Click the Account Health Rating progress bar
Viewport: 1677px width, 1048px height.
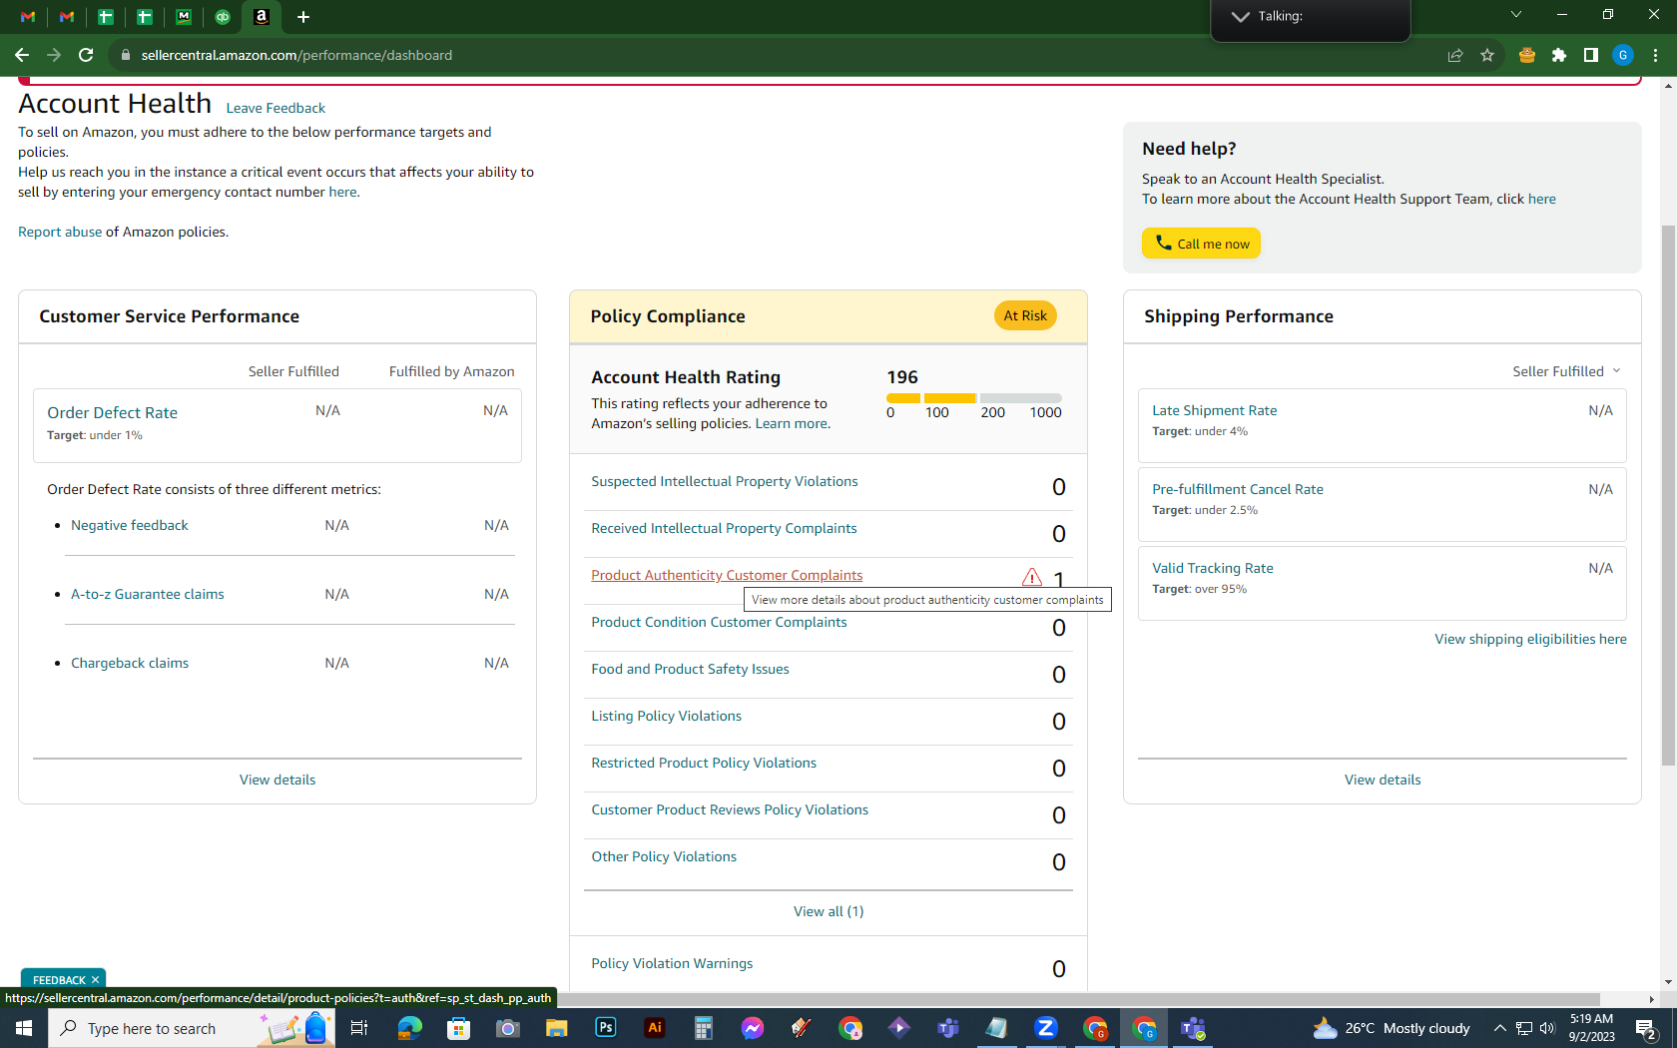[974, 398]
